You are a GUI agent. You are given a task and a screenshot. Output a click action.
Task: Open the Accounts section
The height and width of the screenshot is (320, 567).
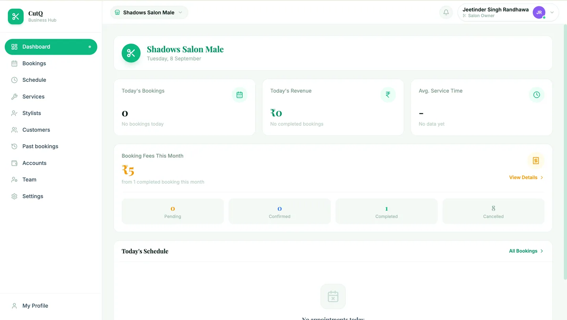[x=51, y=163]
